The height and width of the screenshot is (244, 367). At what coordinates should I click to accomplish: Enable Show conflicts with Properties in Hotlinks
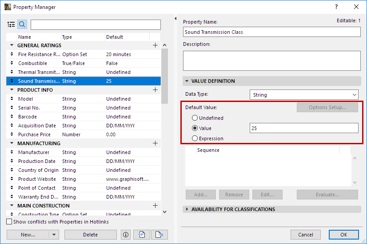9,222
